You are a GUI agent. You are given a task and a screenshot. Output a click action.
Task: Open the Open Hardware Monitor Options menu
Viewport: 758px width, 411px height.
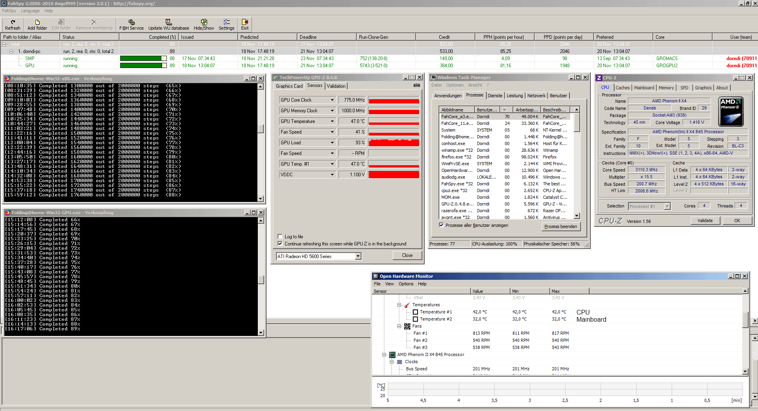point(406,284)
